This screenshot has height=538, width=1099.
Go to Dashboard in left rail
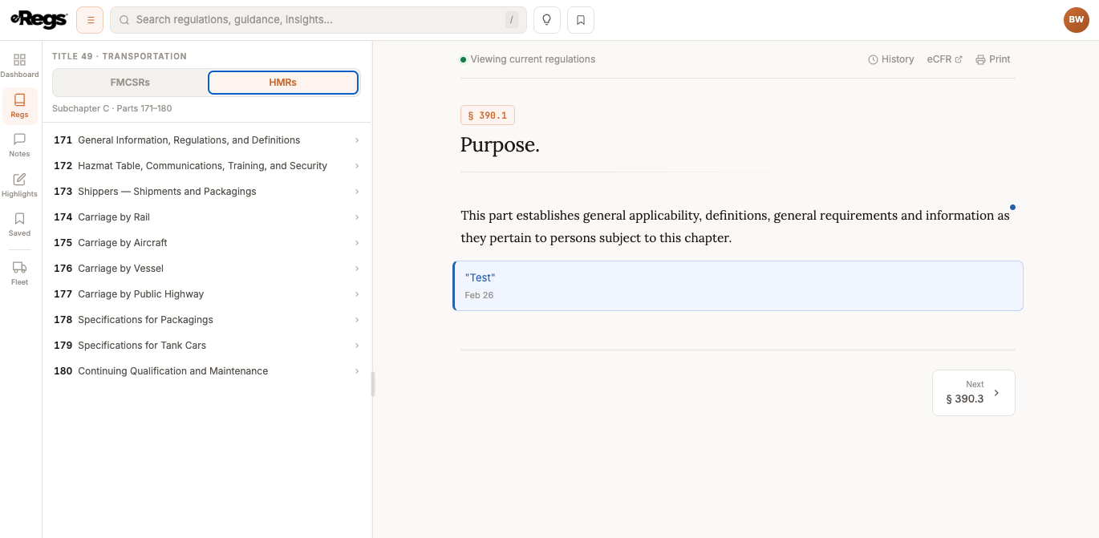point(19,66)
